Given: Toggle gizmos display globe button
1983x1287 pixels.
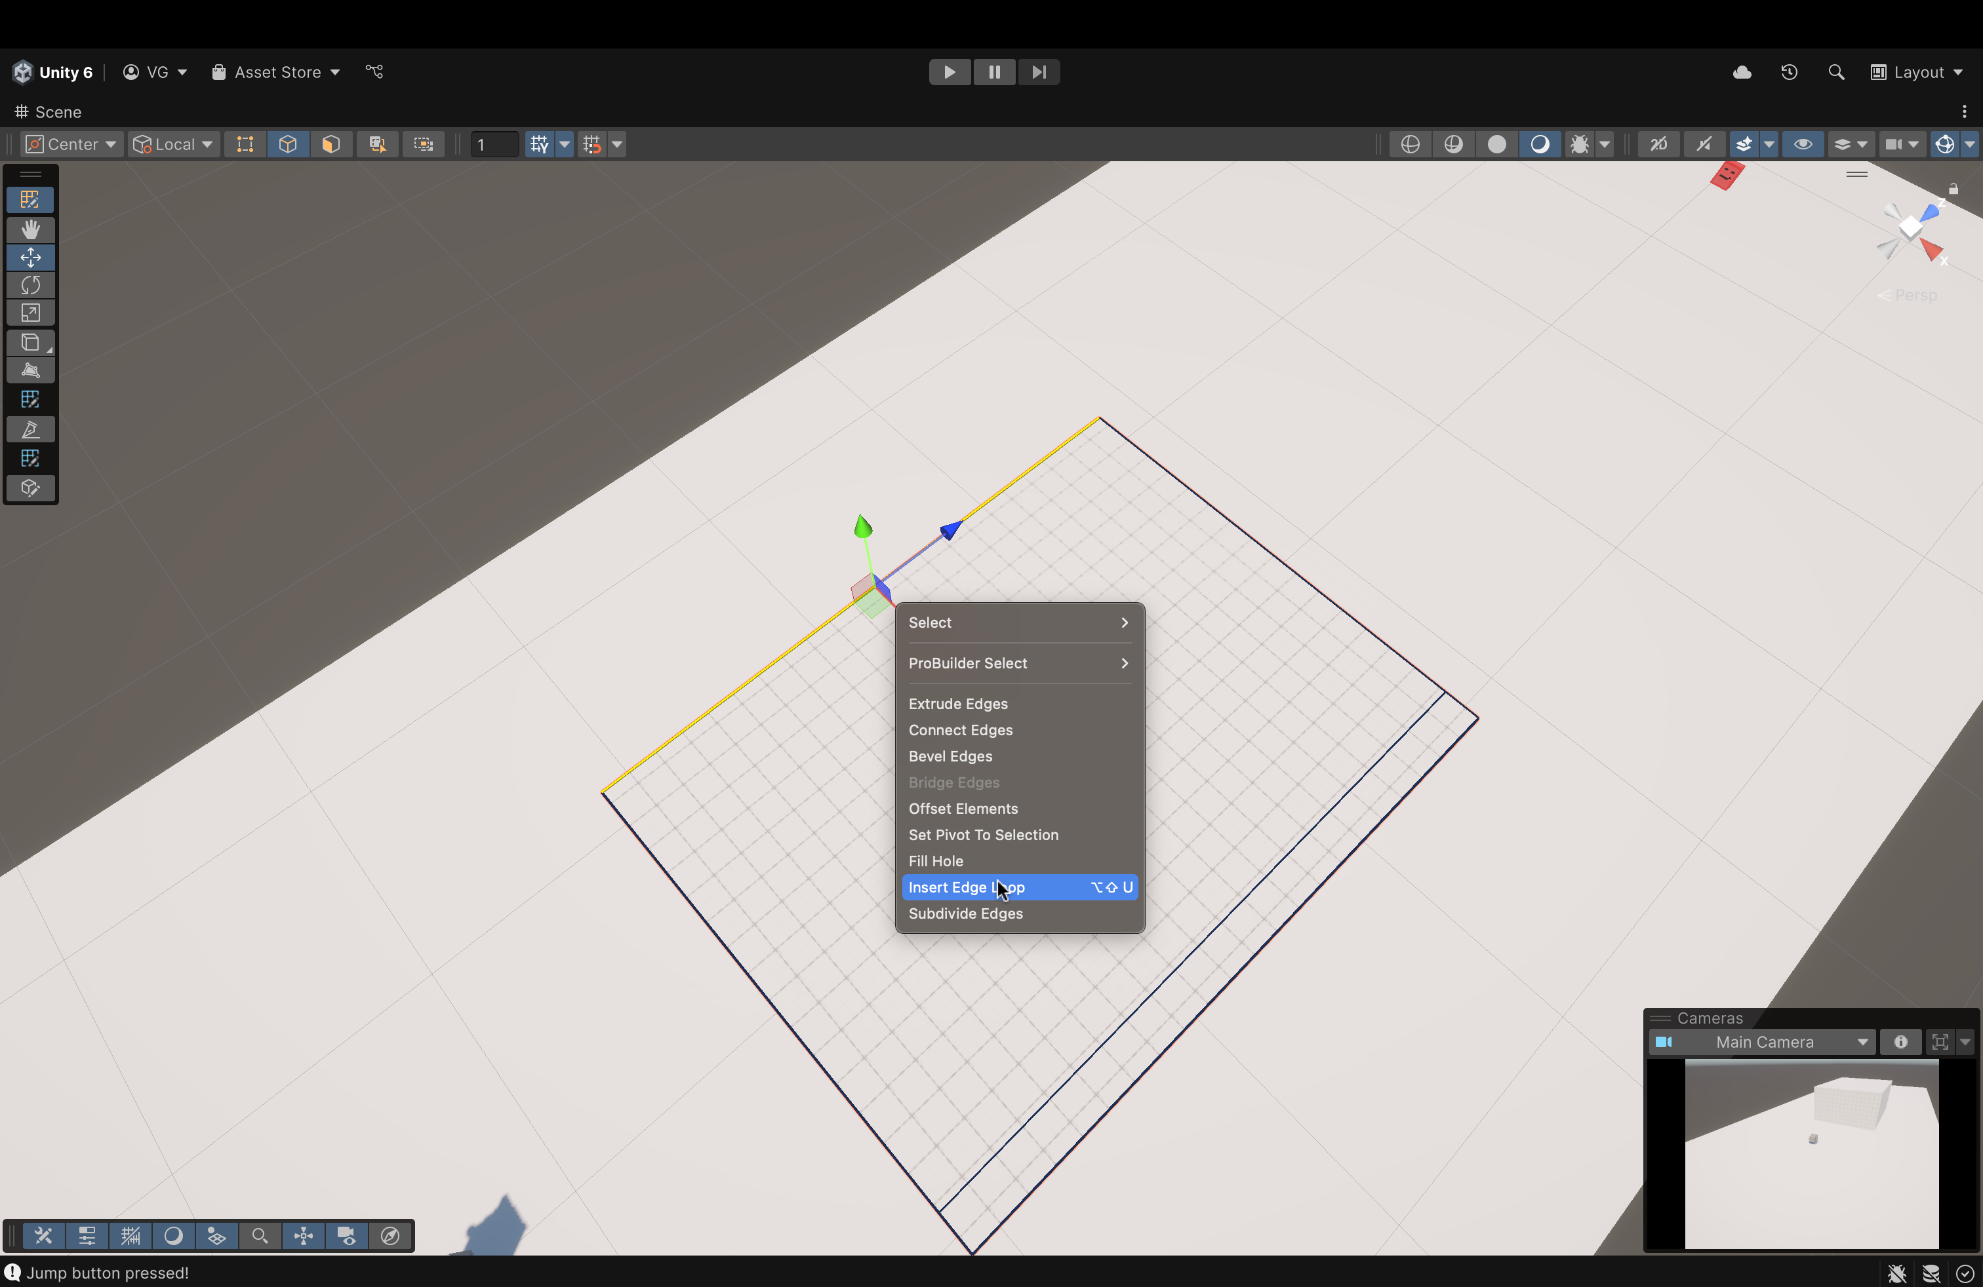Looking at the screenshot, I should pyautogui.click(x=1945, y=144).
